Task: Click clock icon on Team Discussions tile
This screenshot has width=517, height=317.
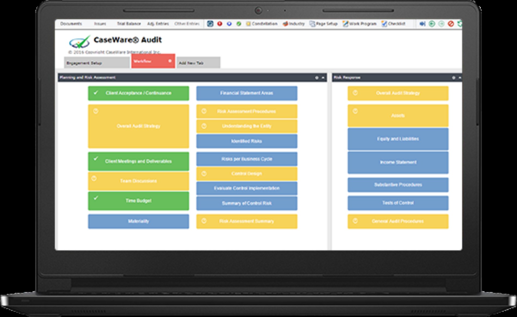Action: coord(94,178)
